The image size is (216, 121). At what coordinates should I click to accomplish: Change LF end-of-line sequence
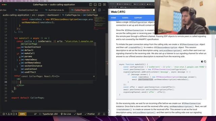coord(35,114)
